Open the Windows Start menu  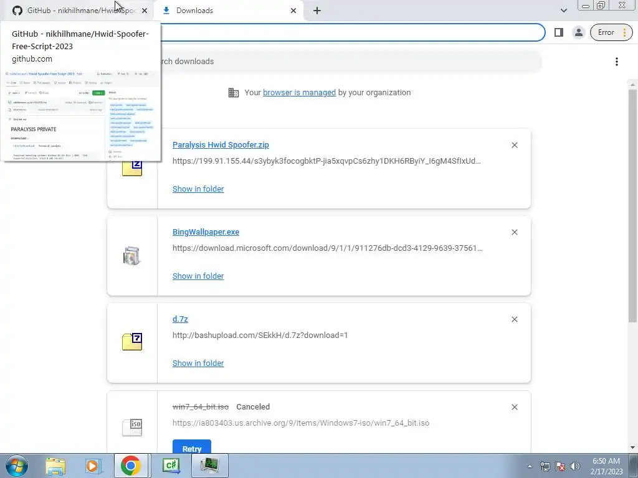tap(17, 466)
